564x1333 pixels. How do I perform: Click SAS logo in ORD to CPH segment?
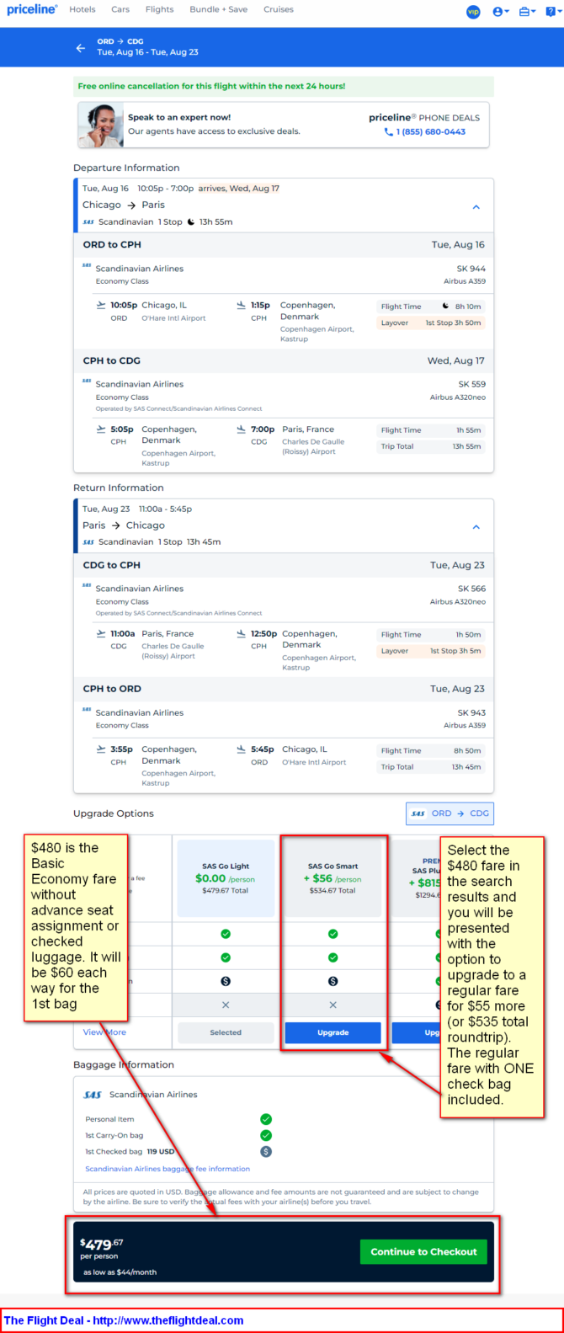[x=87, y=267]
